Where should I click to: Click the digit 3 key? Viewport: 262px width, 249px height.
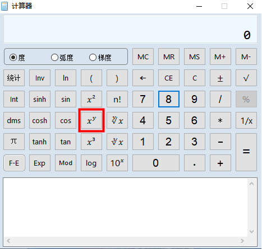pyautogui.click(x=195, y=142)
